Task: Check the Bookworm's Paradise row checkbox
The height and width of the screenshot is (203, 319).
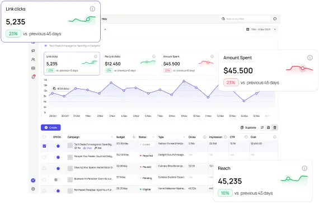Action: 44,180
